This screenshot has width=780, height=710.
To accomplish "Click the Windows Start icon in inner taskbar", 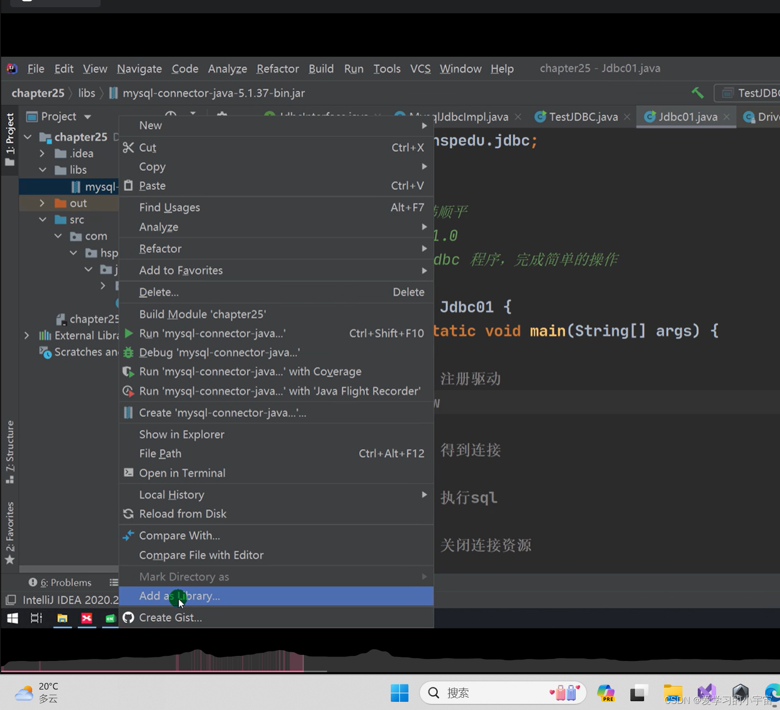I will (12, 618).
